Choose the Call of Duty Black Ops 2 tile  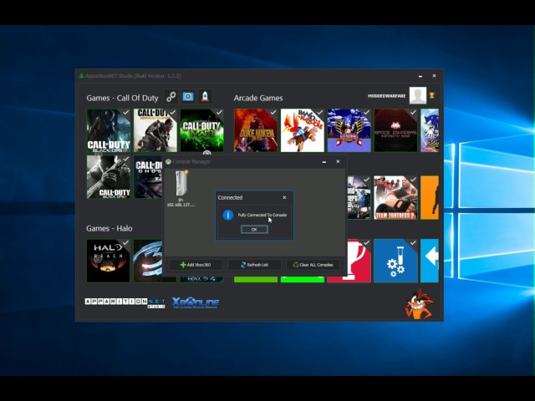(x=108, y=177)
